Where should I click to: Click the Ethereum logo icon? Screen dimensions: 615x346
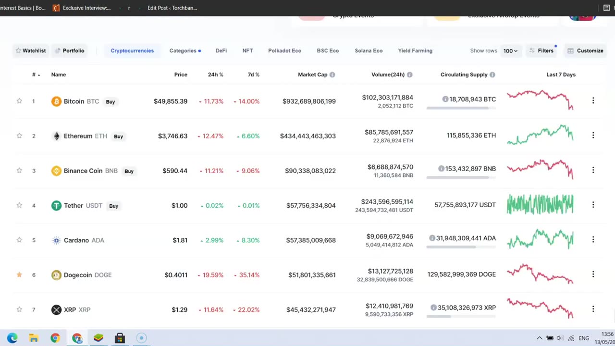[x=56, y=136]
